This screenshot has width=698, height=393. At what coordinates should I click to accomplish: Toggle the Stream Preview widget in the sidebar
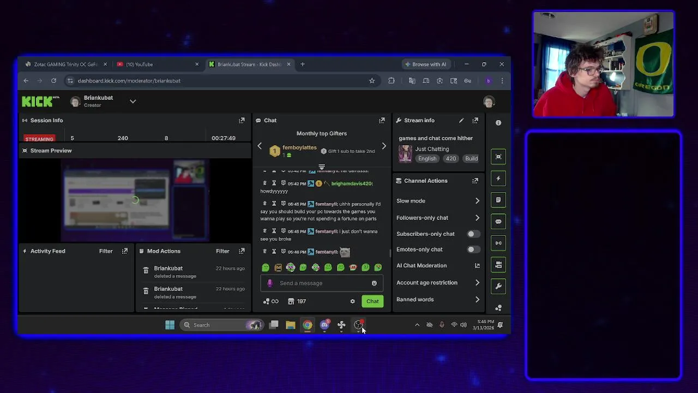(498, 157)
